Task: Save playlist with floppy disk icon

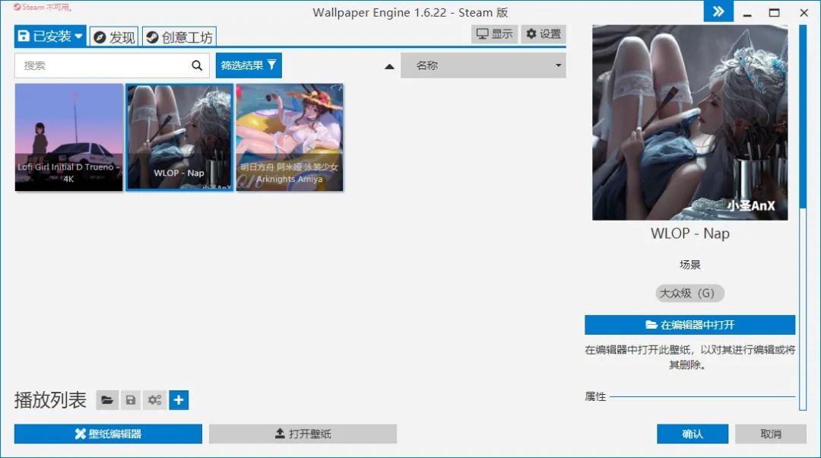Action: click(131, 400)
